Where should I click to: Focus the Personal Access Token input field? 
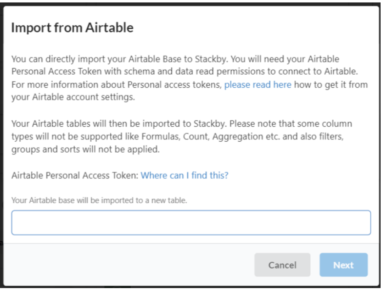click(191, 223)
